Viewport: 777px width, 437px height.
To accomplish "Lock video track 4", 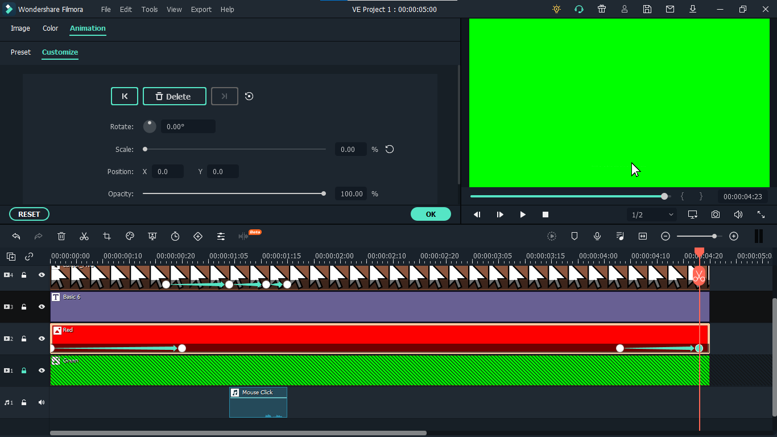I will [x=24, y=275].
